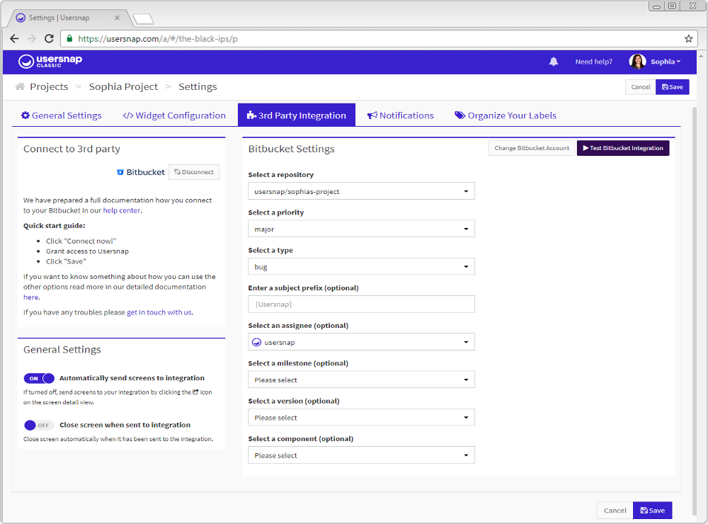Reload the page with refresh icon

click(50, 38)
